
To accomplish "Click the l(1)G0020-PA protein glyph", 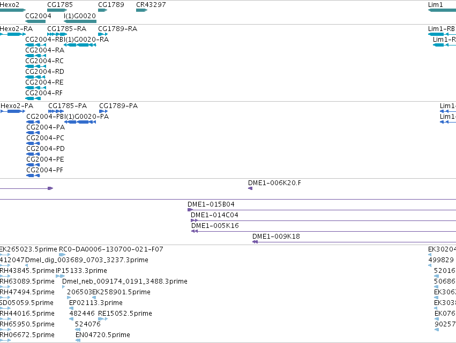I will coord(80,123).
